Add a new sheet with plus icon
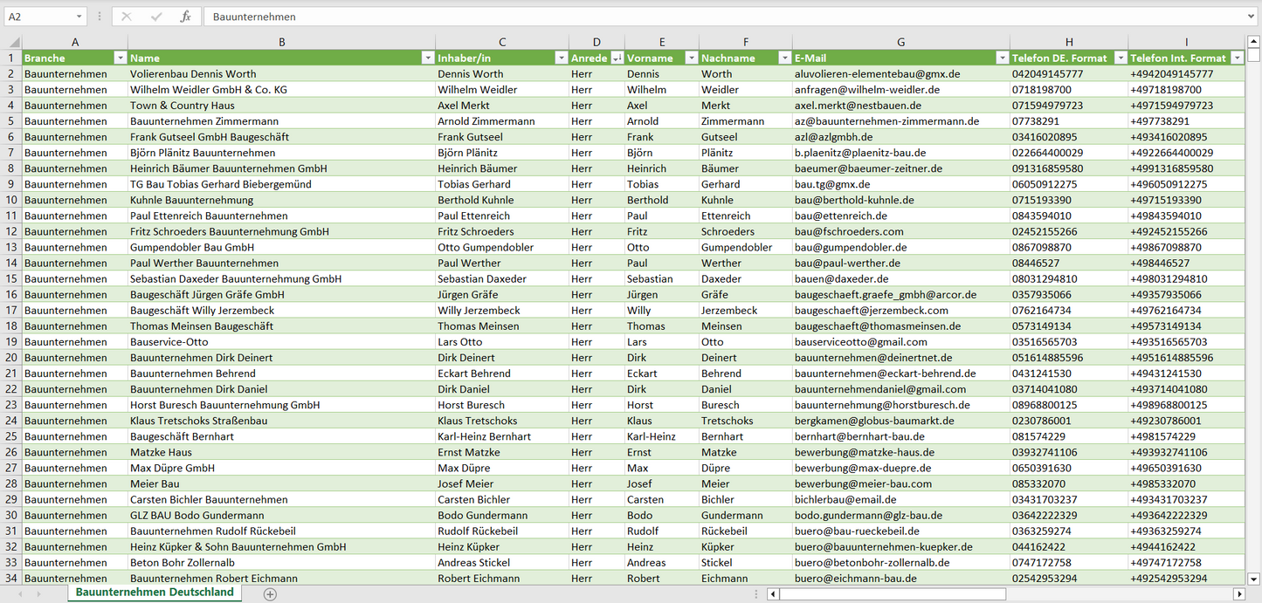The height and width of the screenshot is (603, 1262). click(x=270, y=594)
